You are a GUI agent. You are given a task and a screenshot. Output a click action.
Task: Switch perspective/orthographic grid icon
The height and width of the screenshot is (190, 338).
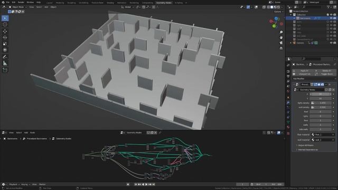coord(281,48)
